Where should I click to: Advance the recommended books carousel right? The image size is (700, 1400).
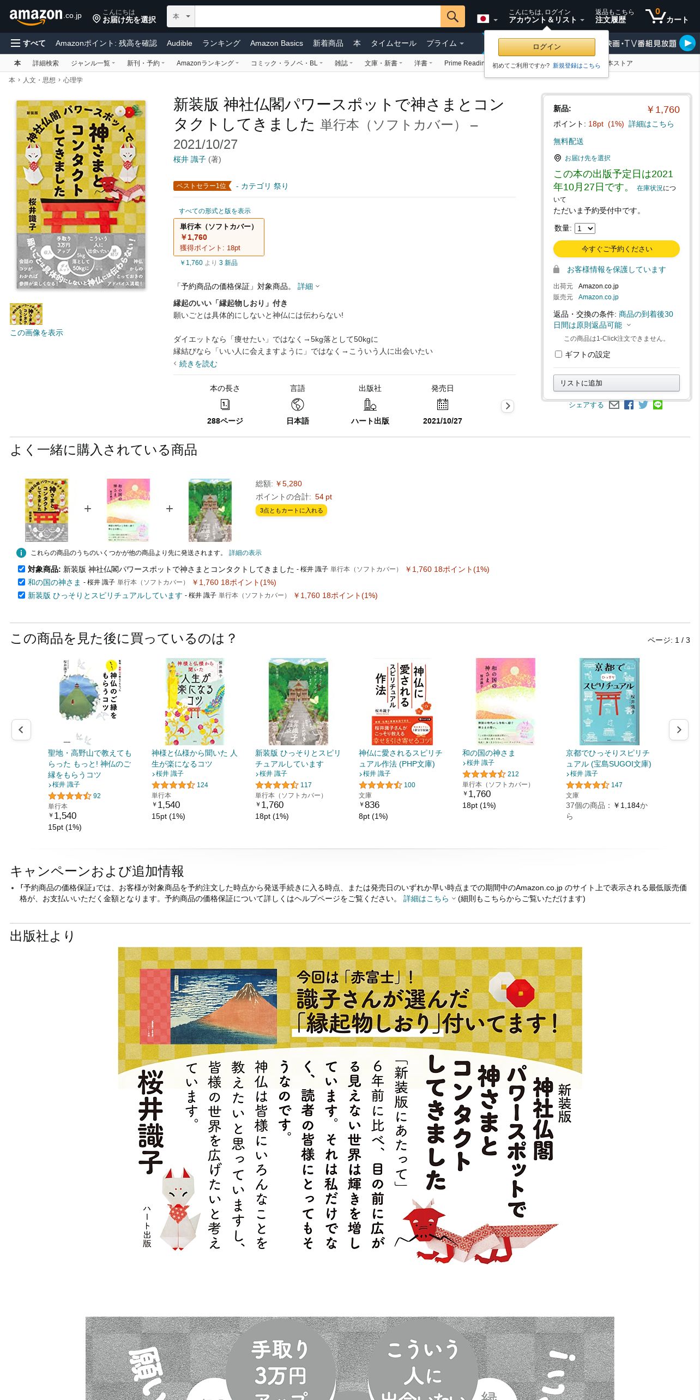tap(679, 729)
